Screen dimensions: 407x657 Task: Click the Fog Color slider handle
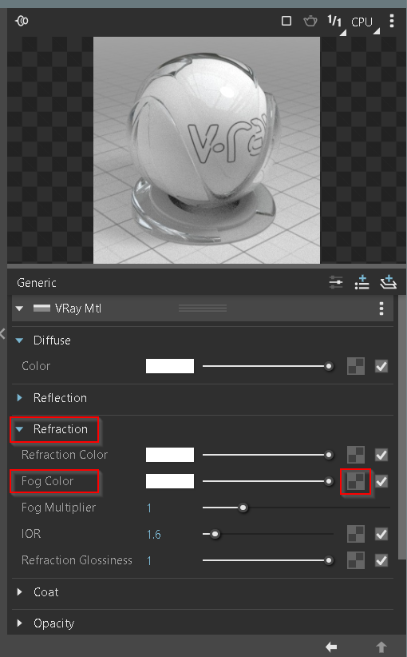tap(329, 481)
